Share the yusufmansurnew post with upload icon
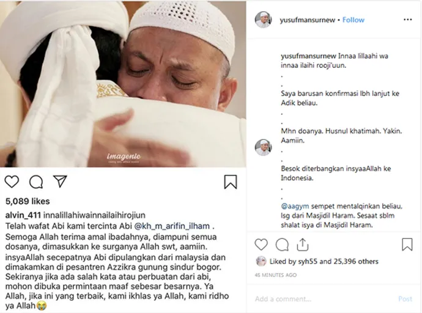Viewport: 422px width, 313px height. click(303, 245)
